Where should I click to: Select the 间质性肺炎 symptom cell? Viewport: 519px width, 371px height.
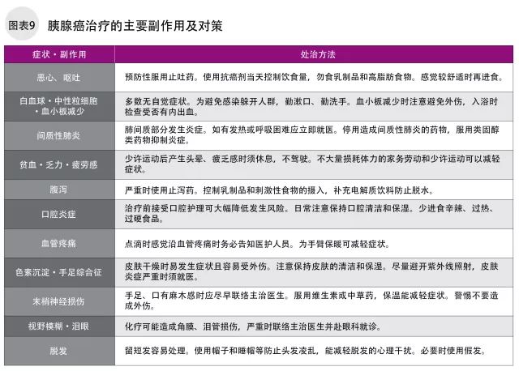click(x=59, y=135)
